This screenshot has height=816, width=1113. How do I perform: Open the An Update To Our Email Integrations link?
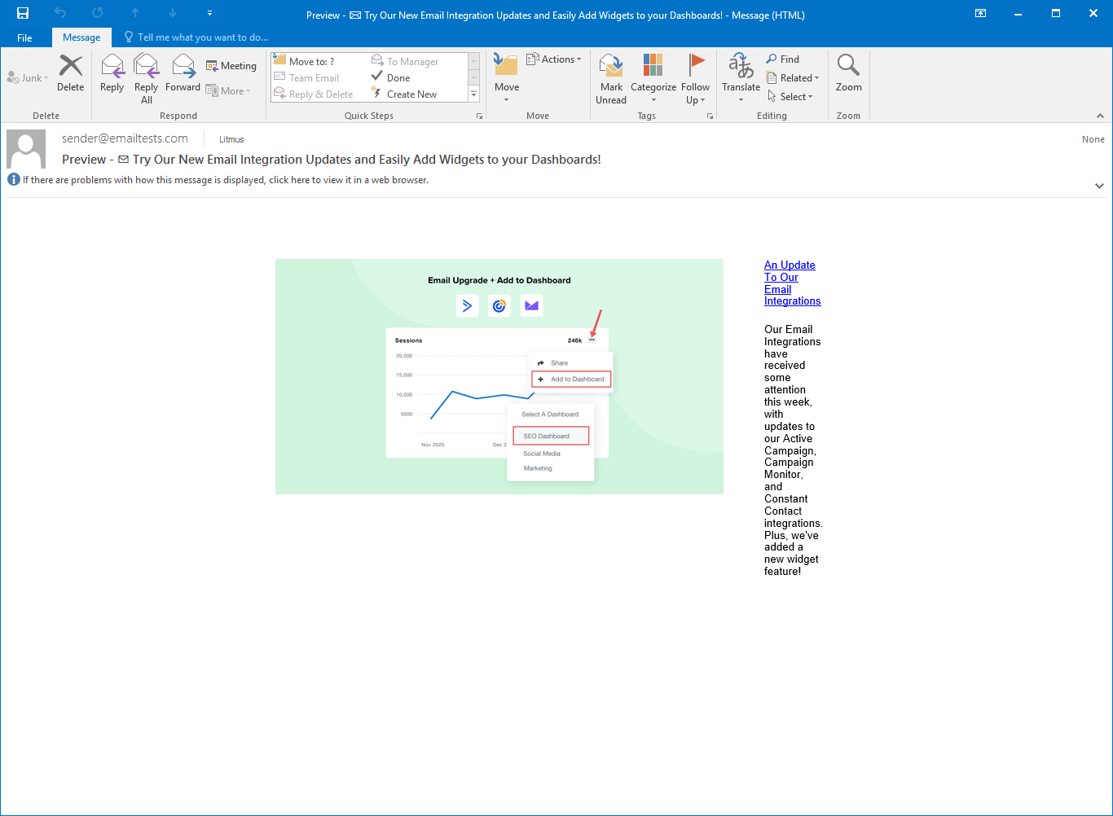coord(789,283)
